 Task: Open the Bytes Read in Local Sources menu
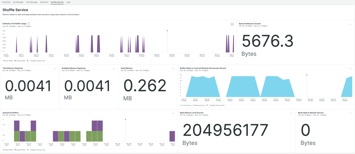291,113
